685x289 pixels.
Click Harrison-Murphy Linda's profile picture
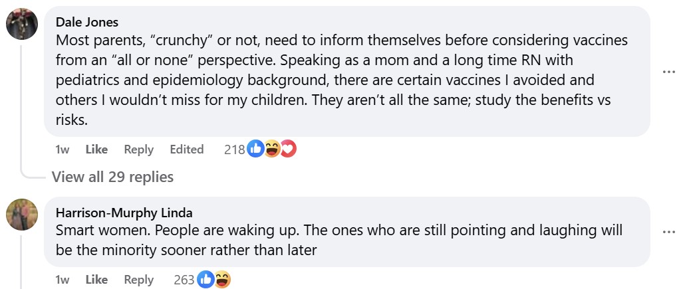tap(22, 215)
